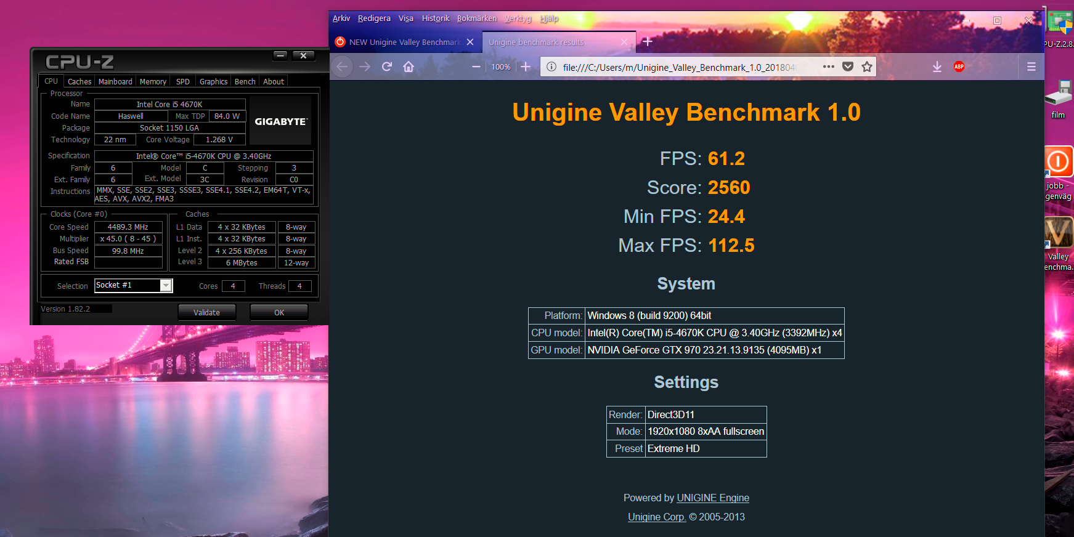Image resolution: width=1074 pixels, height=537 pixels.
Task: Click the Gigabyte logo in CPU-Z
Action: tap(280, 121)
